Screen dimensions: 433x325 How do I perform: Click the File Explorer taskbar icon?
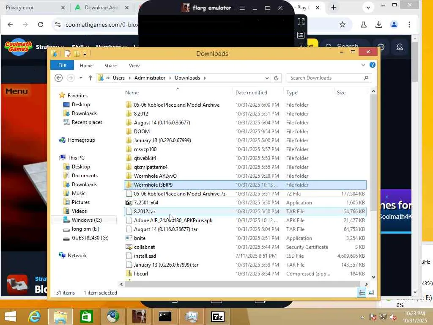pos(60,317)
